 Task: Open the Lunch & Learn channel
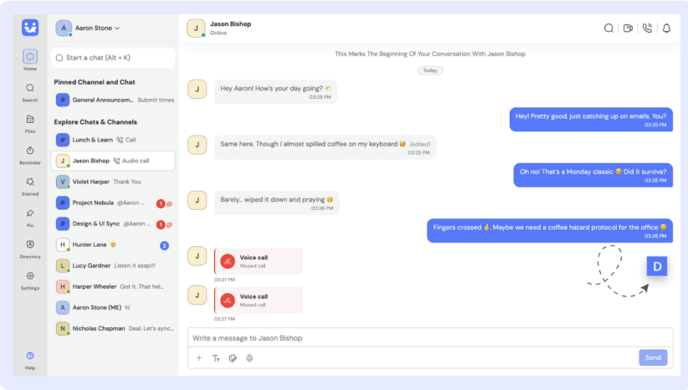113,140
